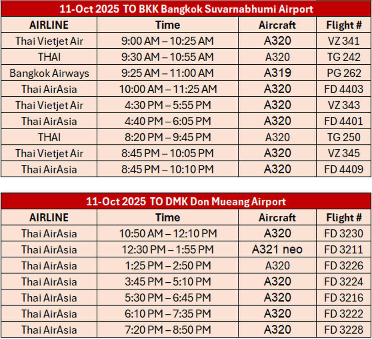This screenshot has width=372, height=339.
Task: Select the 7:20 PM – 8:50 PM time cell
Action: point(168,330)
